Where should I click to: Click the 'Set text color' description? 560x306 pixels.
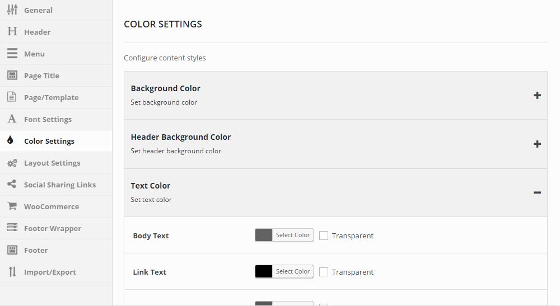pyautogui.click(x=151, y=200)
